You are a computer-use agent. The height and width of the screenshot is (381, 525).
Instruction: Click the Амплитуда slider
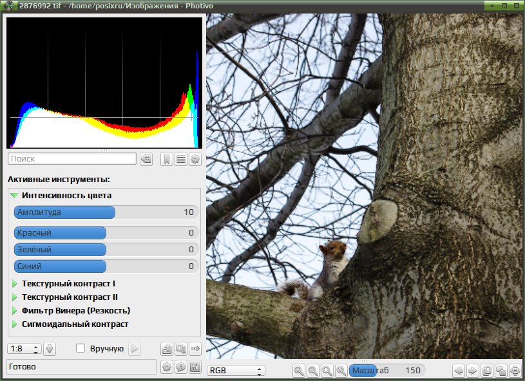106,212
